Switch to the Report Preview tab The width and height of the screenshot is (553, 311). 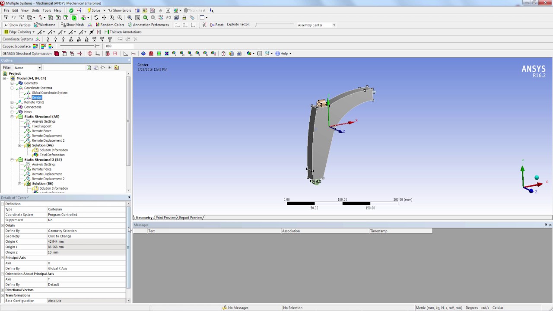(190, 218)
